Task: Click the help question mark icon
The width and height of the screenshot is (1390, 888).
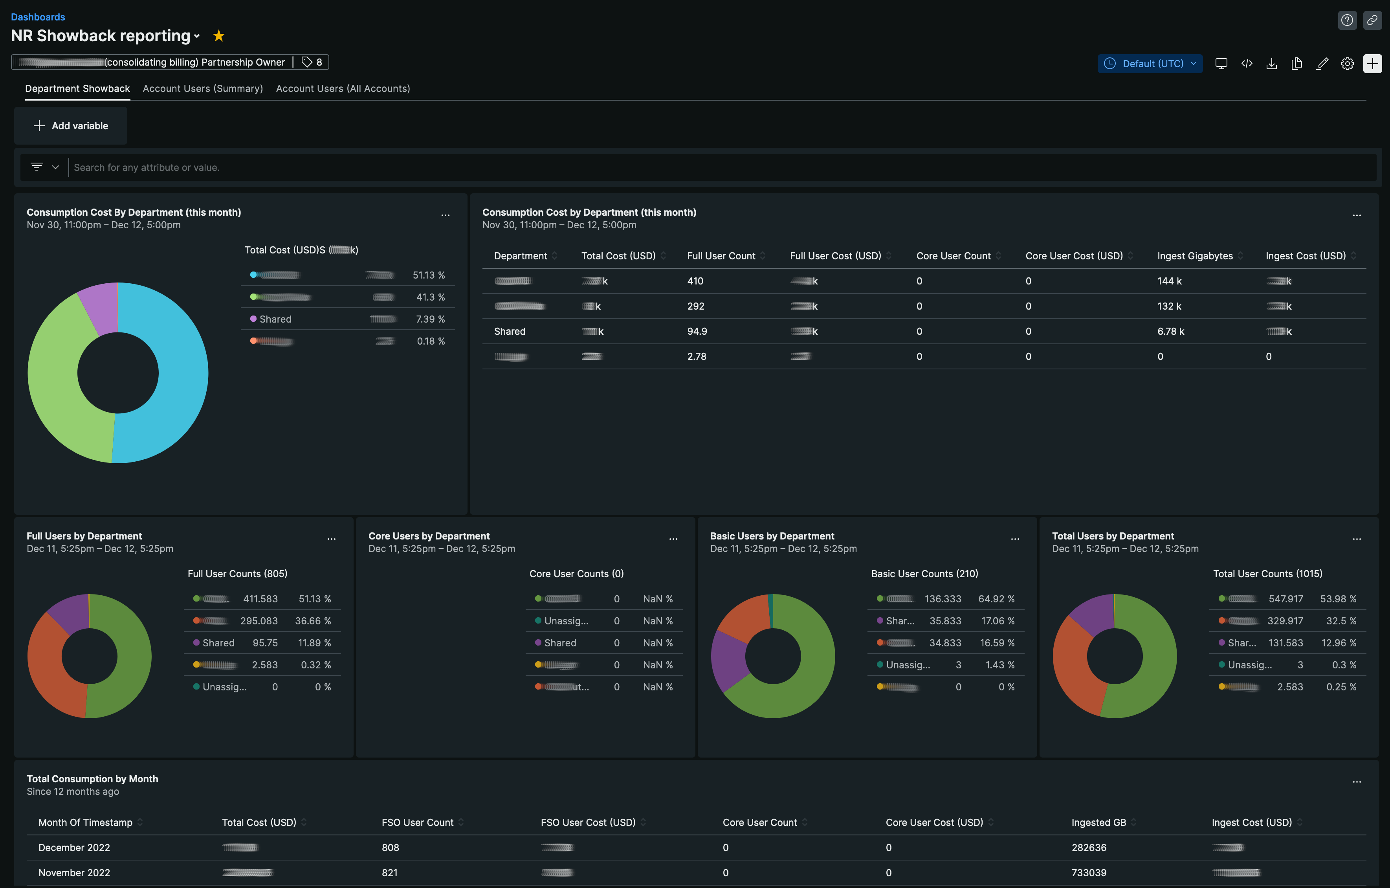Action: coord(1347,20)
